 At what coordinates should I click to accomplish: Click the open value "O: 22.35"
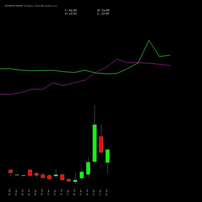[x=71, y=14]
